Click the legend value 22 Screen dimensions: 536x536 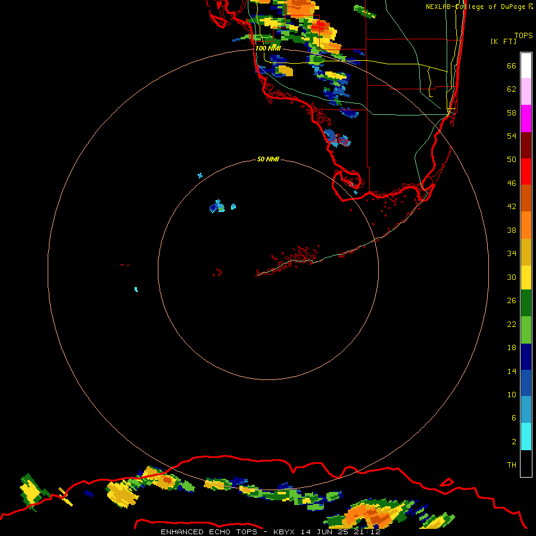coord(512,324)
